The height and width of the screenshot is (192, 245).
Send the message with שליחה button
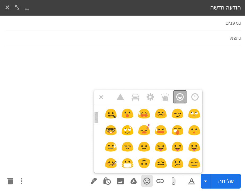226,181
